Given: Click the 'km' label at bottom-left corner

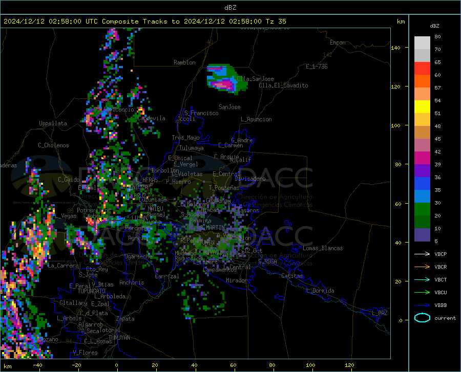Looking at the screenshot, I should click(7, 366).
